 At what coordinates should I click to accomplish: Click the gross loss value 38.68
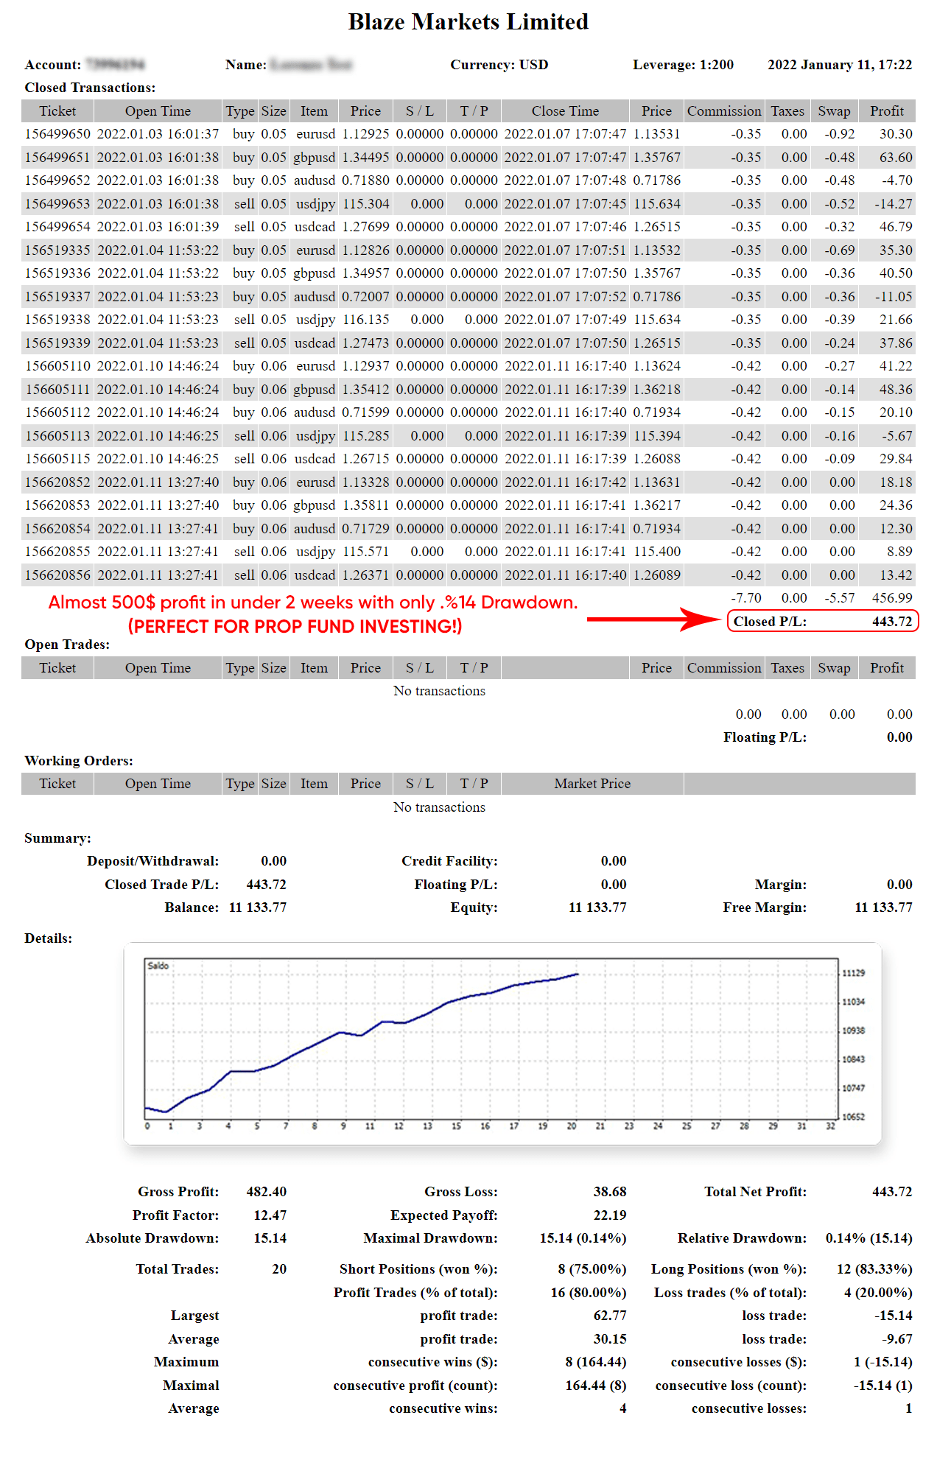point(610,1192)
